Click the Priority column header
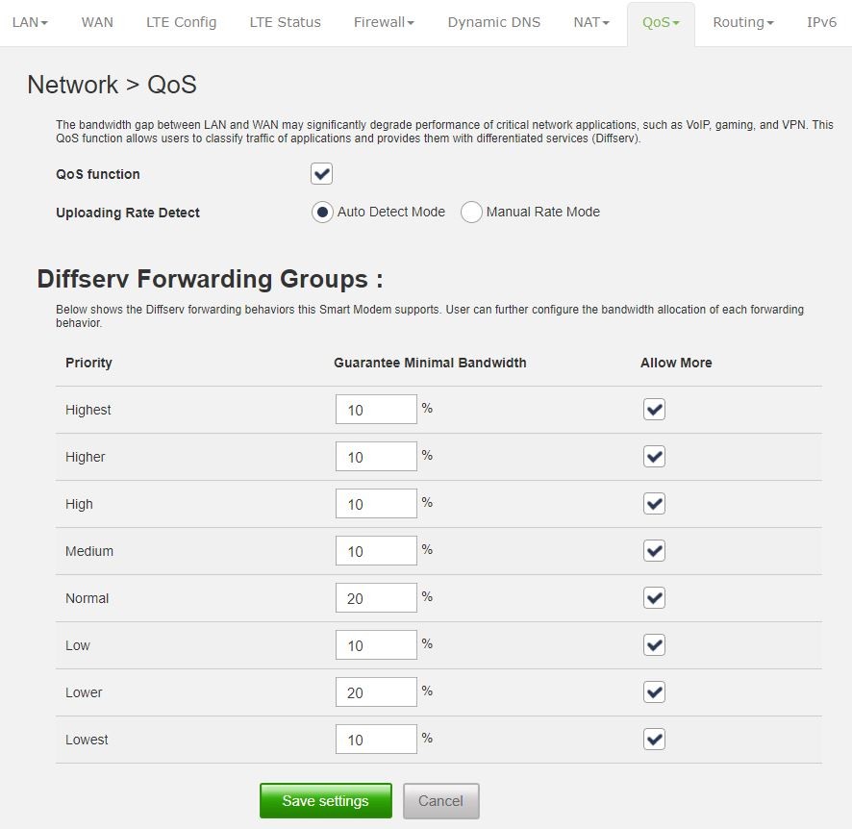Screen dimensions: 852x829 point(88,363)
